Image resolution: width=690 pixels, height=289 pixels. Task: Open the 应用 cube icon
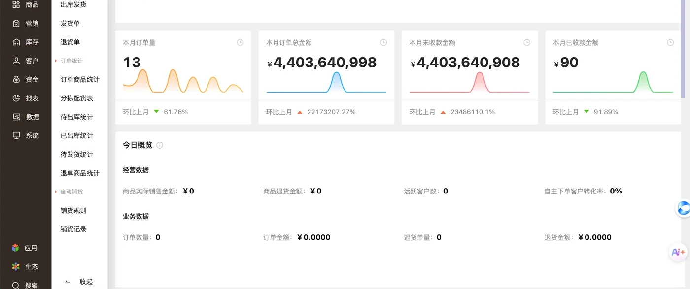click(x=15, y=248)
